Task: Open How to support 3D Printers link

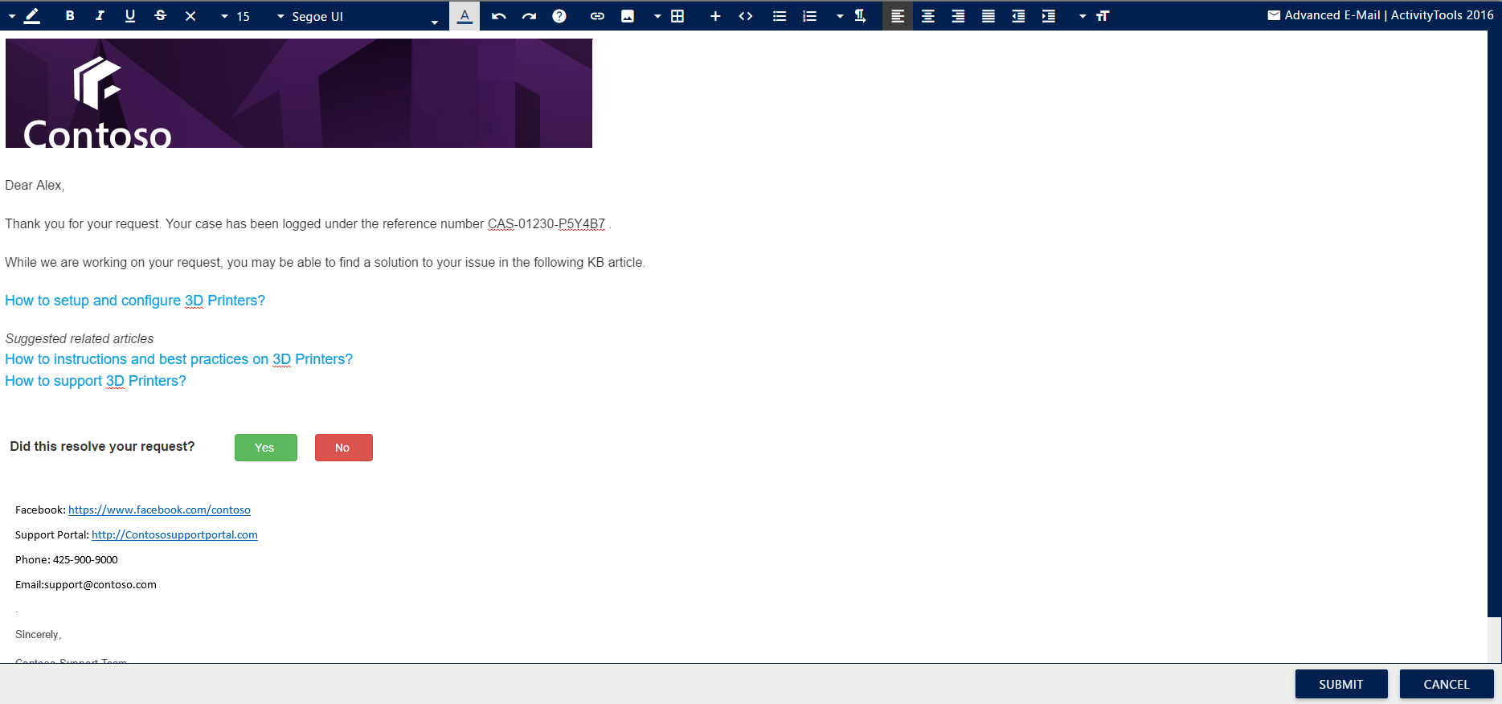Action: coord(96,381)
